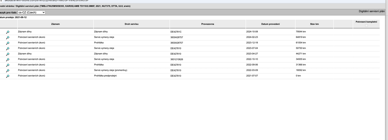This screenshot has height=140, width=388.
Task: Select mileage 64819 km
Action: click(301, 37)
